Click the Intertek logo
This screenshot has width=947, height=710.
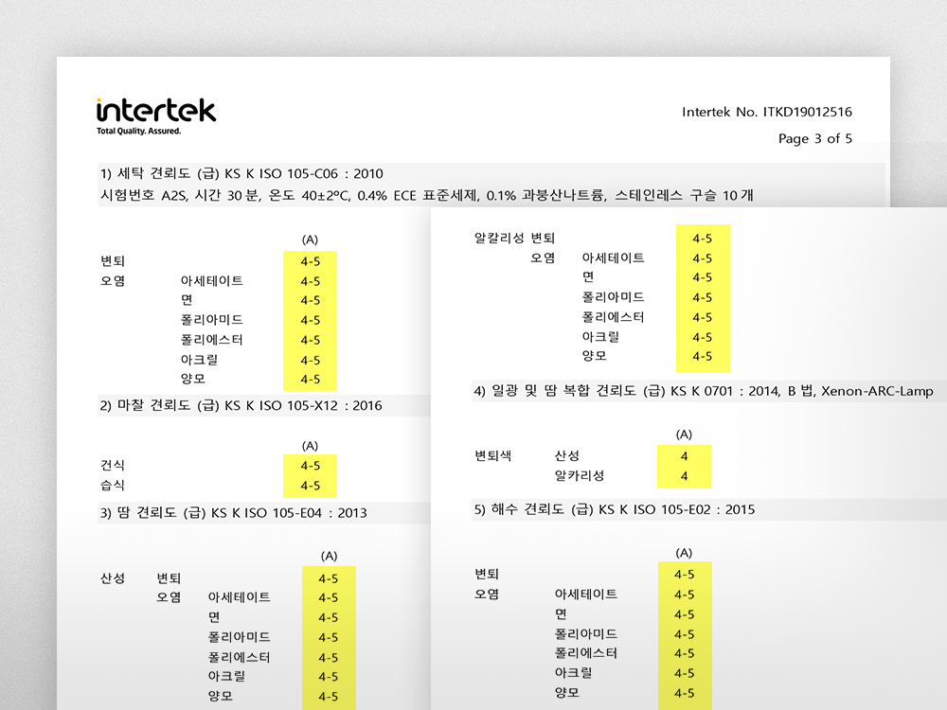[156, 111]
